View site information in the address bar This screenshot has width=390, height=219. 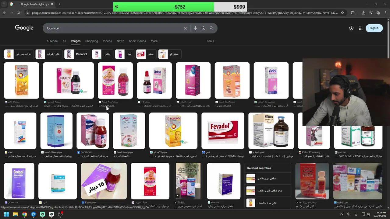click(x=28, y=13)
